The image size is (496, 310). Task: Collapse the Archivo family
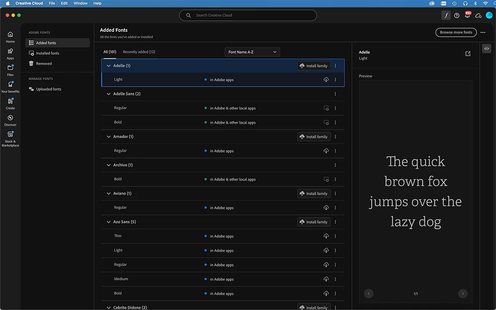pyautogui.click(x=108, y=165)
